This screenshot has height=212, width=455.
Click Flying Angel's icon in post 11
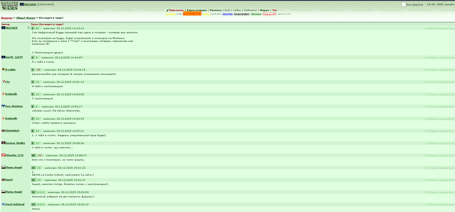tap(3, 167)
